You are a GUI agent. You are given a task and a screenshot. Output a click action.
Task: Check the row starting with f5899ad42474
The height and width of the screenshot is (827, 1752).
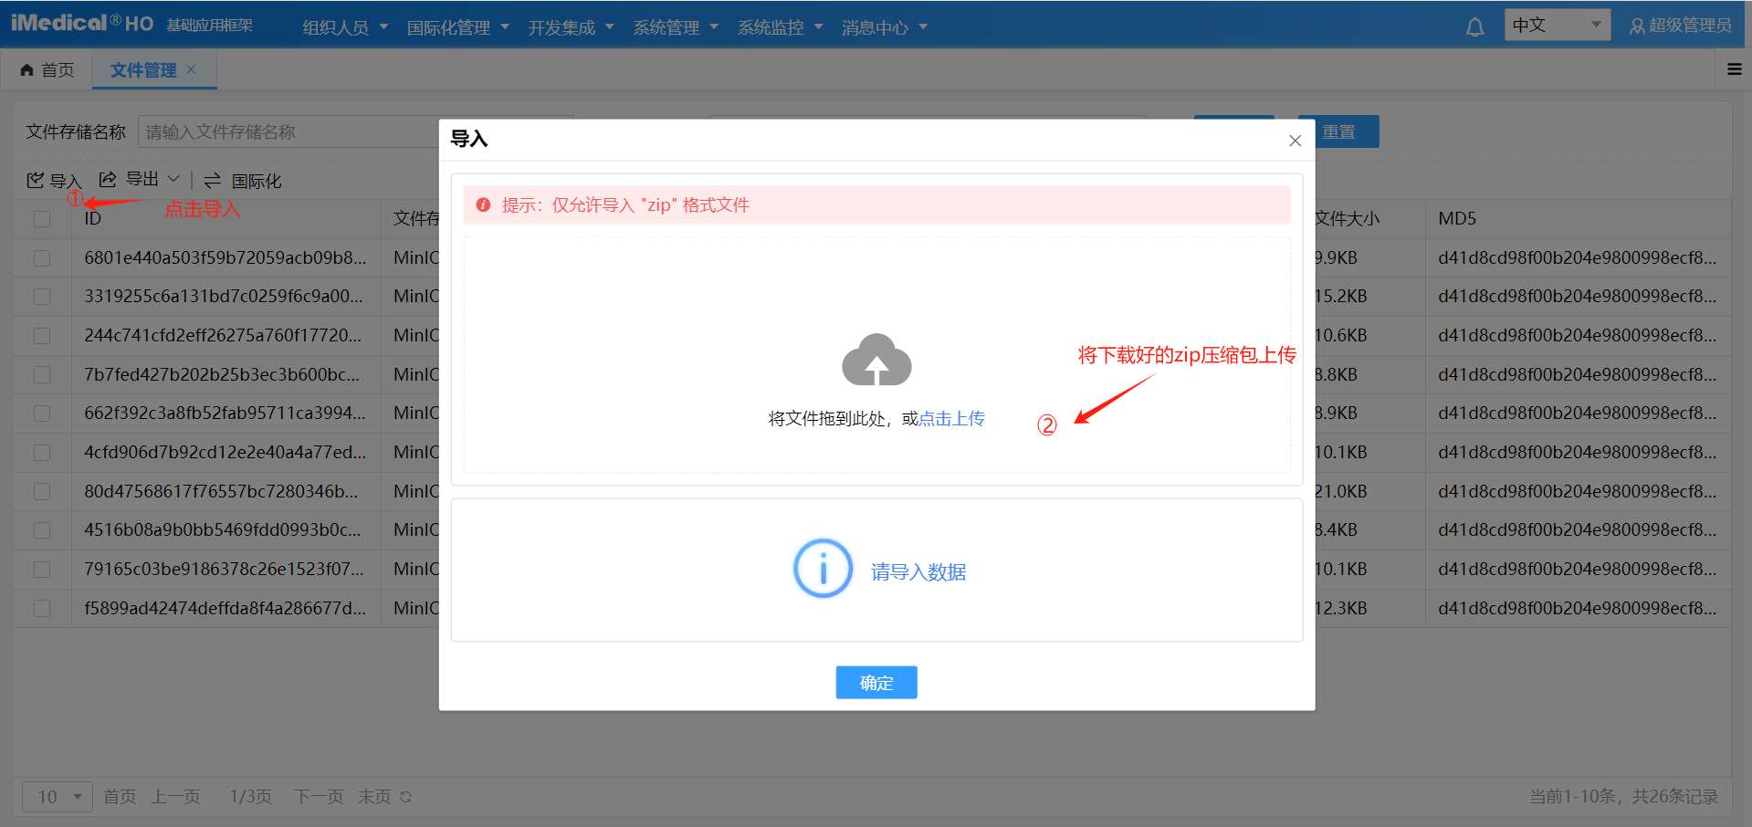pos(42,608)
